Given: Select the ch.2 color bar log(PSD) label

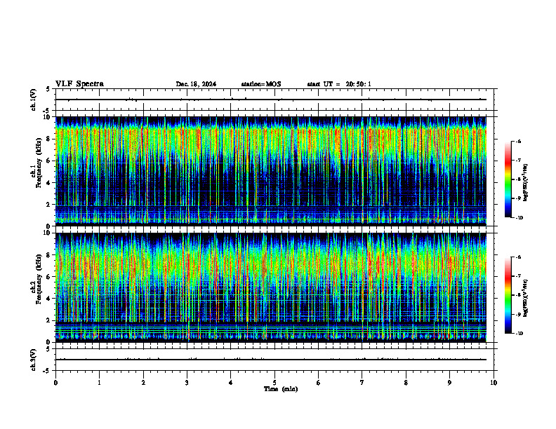Looking at the screenshot, I should 526,298.
